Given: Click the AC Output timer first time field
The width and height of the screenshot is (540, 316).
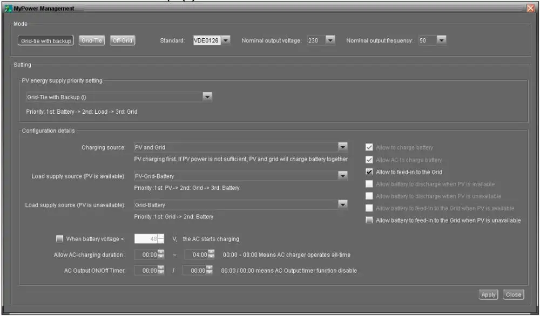Looking at the screenshot, I should 145,271.
